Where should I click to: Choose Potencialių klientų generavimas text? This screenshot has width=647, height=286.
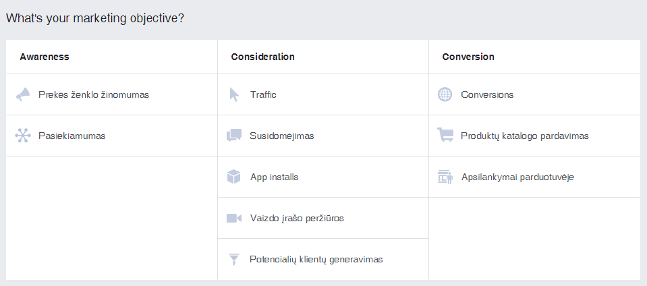point(316,259)
